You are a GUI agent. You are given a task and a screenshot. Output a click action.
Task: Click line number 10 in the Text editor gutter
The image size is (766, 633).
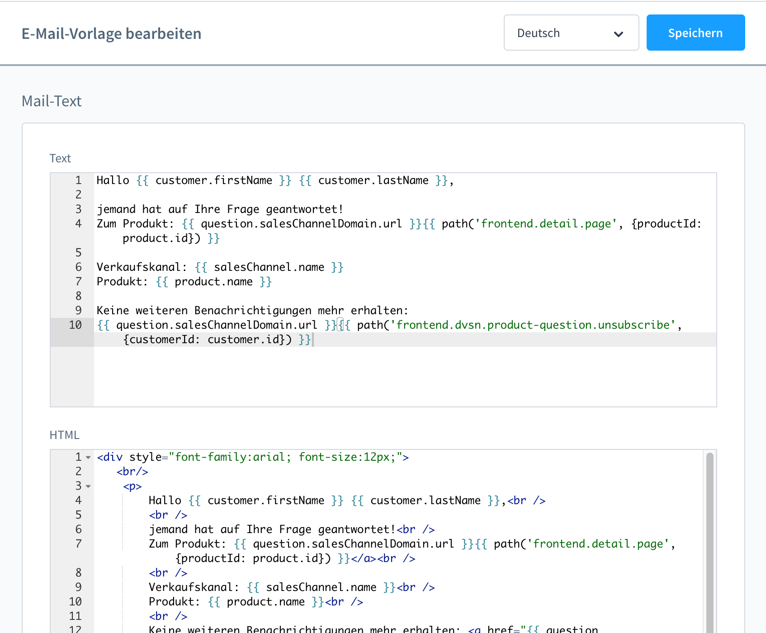pos(75,325)
